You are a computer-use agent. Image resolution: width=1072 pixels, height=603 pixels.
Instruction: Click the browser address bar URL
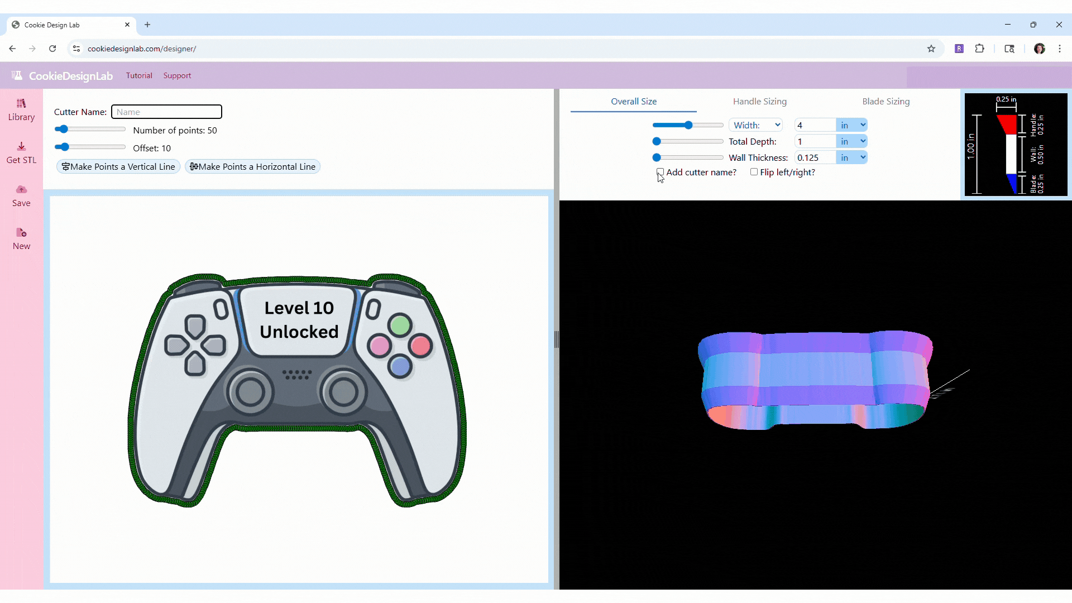click(x=142, y=49)
